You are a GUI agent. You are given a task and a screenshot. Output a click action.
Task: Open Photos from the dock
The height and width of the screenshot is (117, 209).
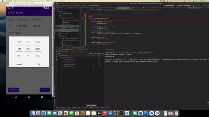(66, 113)
